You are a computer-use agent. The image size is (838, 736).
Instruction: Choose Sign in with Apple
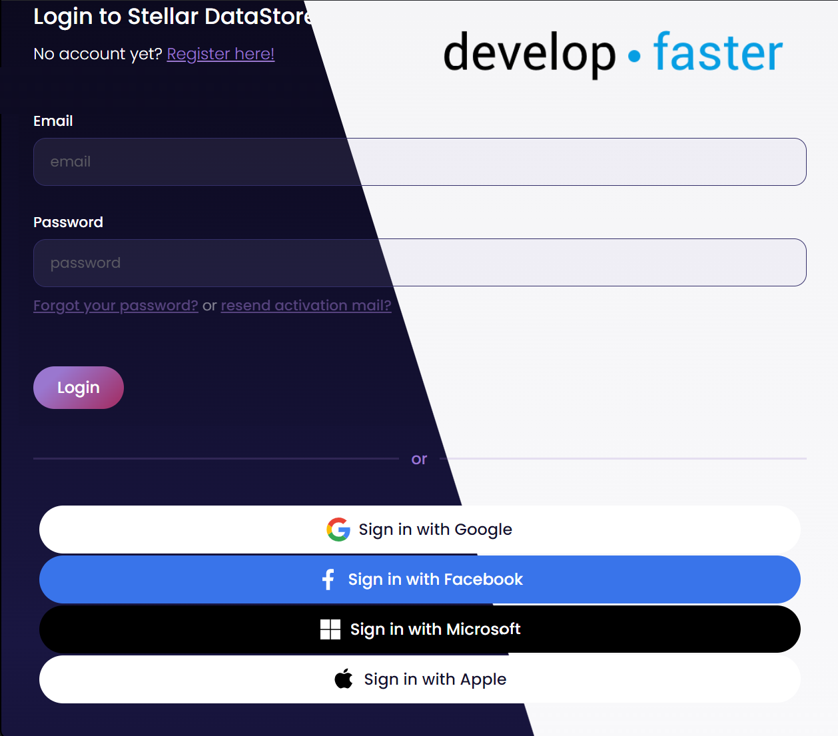[420, 679]
